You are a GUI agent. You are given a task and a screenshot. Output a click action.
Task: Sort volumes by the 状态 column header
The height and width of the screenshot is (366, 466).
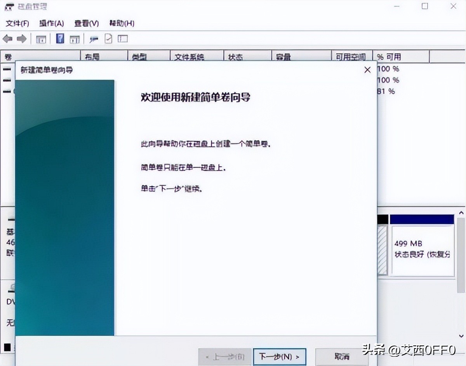[x=235, y=57]
